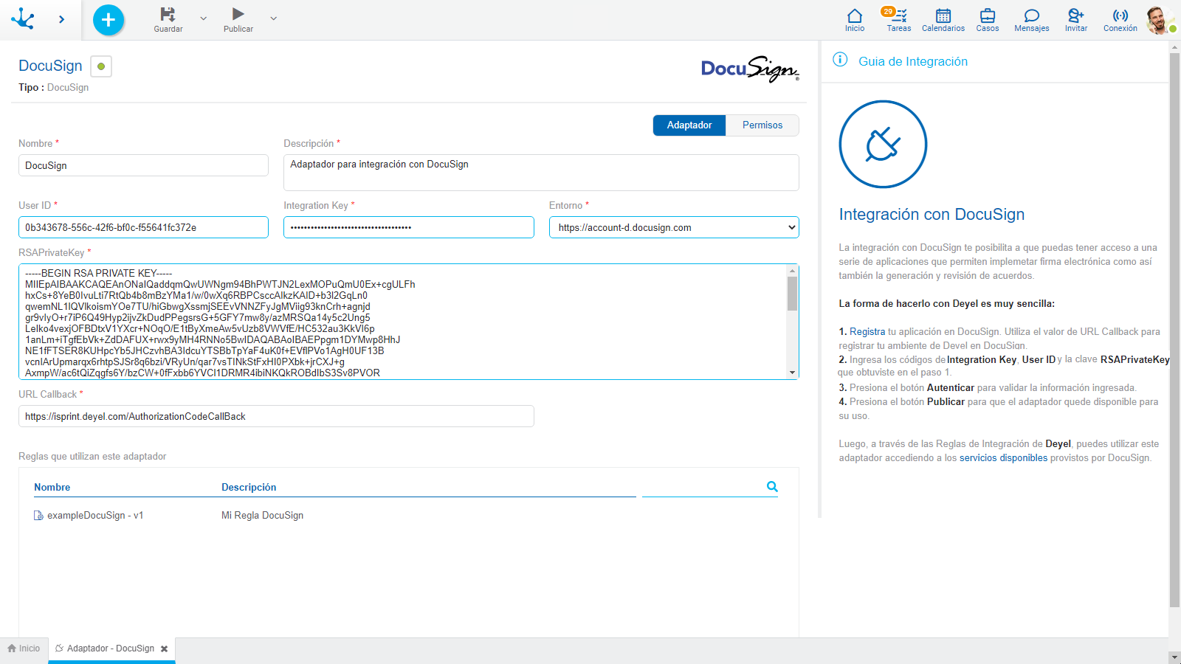Click the page scrollbar down arrow
The image size is (1181, 664).
point(1174,657)
